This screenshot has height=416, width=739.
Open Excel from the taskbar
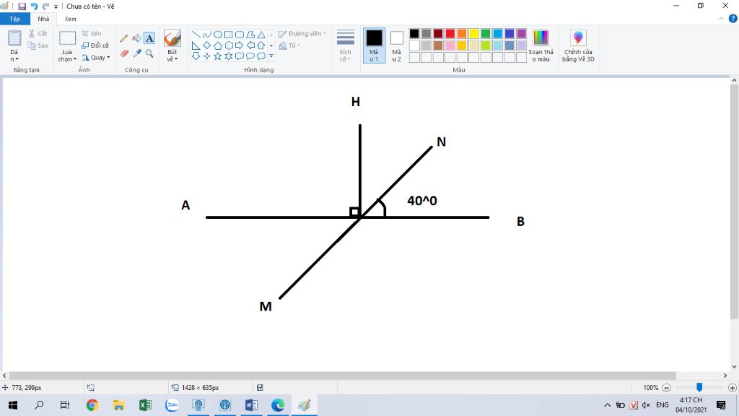point(145,405)
